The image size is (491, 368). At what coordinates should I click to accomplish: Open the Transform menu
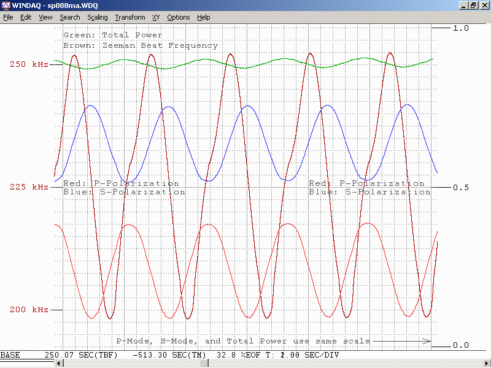(x=130, y=17)
